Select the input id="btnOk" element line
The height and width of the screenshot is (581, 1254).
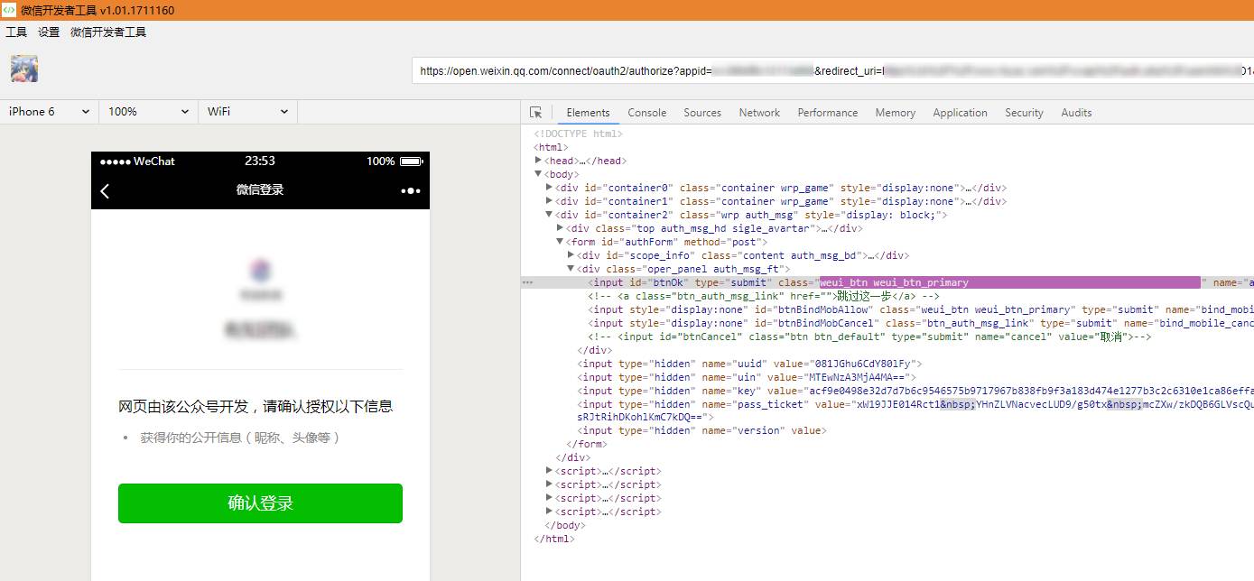[887, 282]
